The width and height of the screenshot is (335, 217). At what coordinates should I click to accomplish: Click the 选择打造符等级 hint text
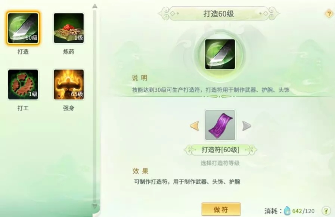click(220, 163)
